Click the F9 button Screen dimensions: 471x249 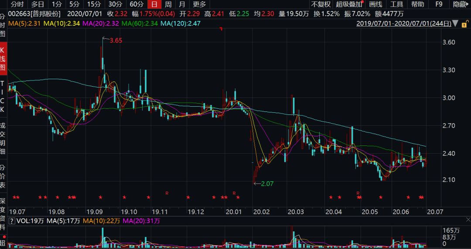439,4
